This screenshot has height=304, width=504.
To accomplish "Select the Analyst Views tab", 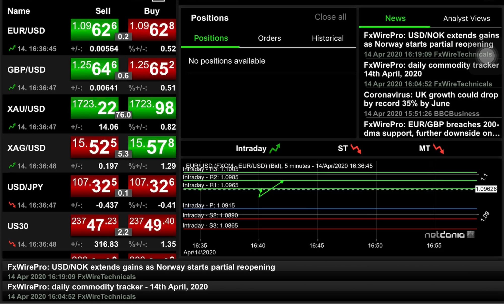I will tap(466, 18).
